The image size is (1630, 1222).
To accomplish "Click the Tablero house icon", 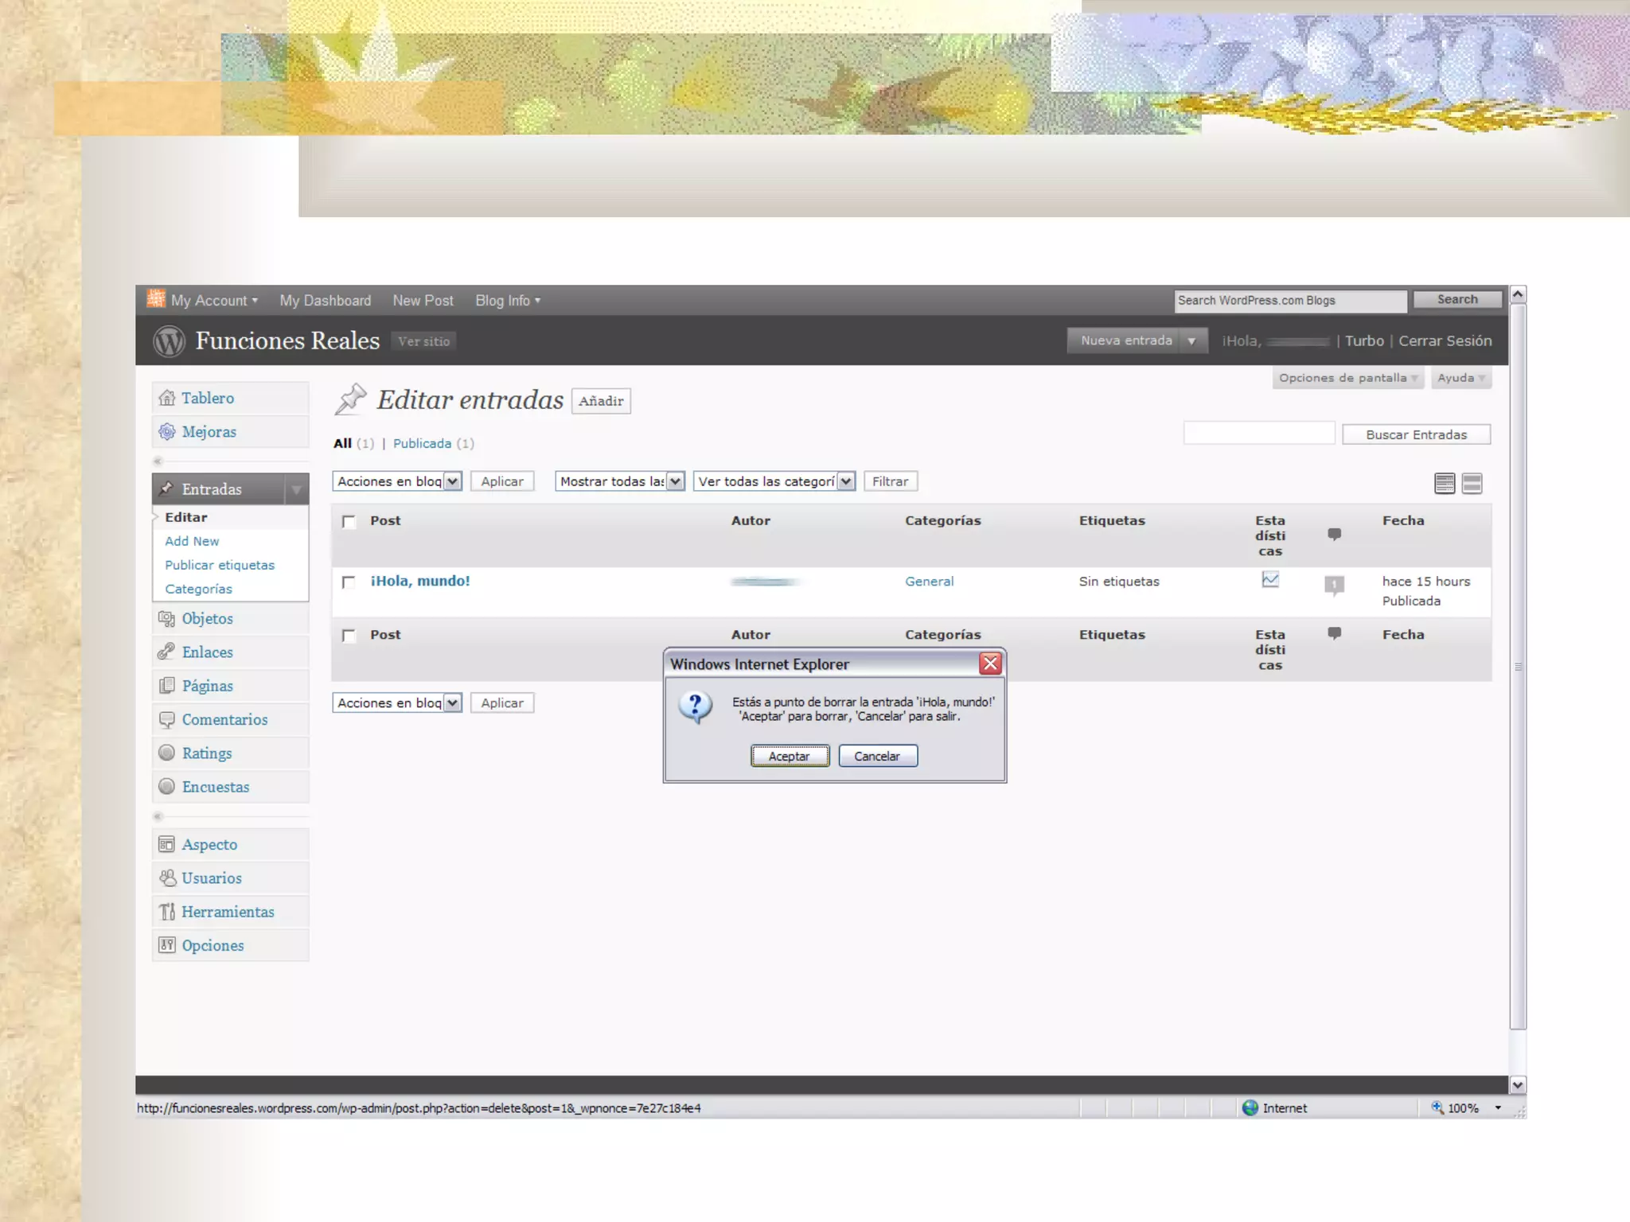I will click(x=166, y=398).
